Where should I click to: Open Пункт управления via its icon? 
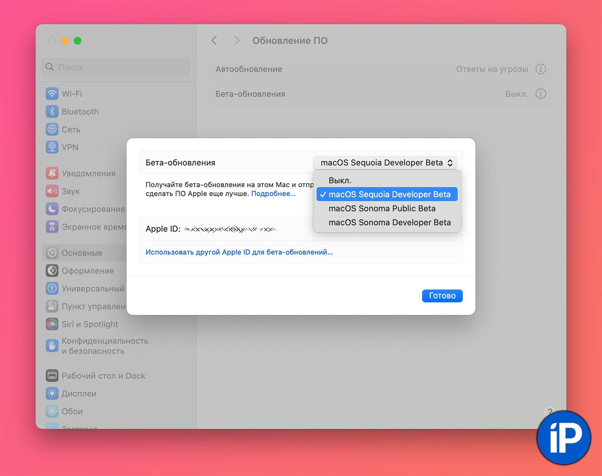click(52, 306)
